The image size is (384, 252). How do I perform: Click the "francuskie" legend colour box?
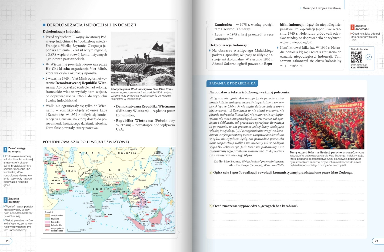coord(47,222)
